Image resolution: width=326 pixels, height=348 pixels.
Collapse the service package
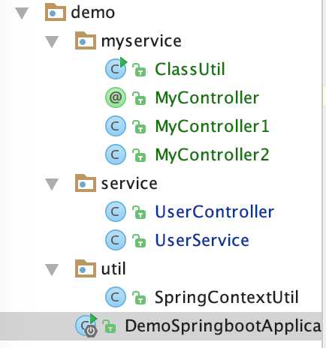pos(52,184)
